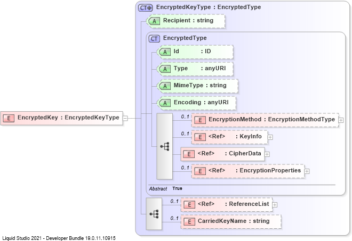This screenshot has height=241, width=352.
Task: Select the sequence compositor beside ReferenceList
Action: pos(154,214)
